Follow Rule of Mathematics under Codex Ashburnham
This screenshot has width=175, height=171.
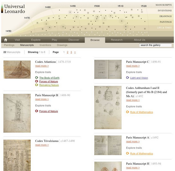(142, 112)
